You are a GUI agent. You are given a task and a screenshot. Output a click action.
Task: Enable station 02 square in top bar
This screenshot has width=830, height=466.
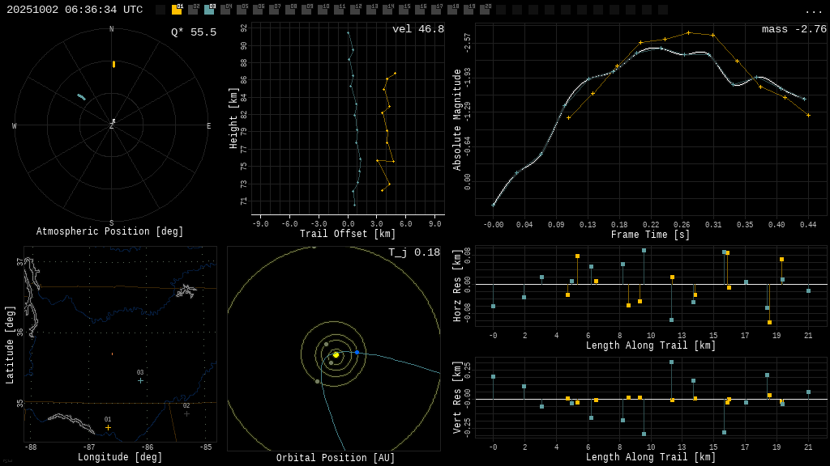tap(193, 10)
